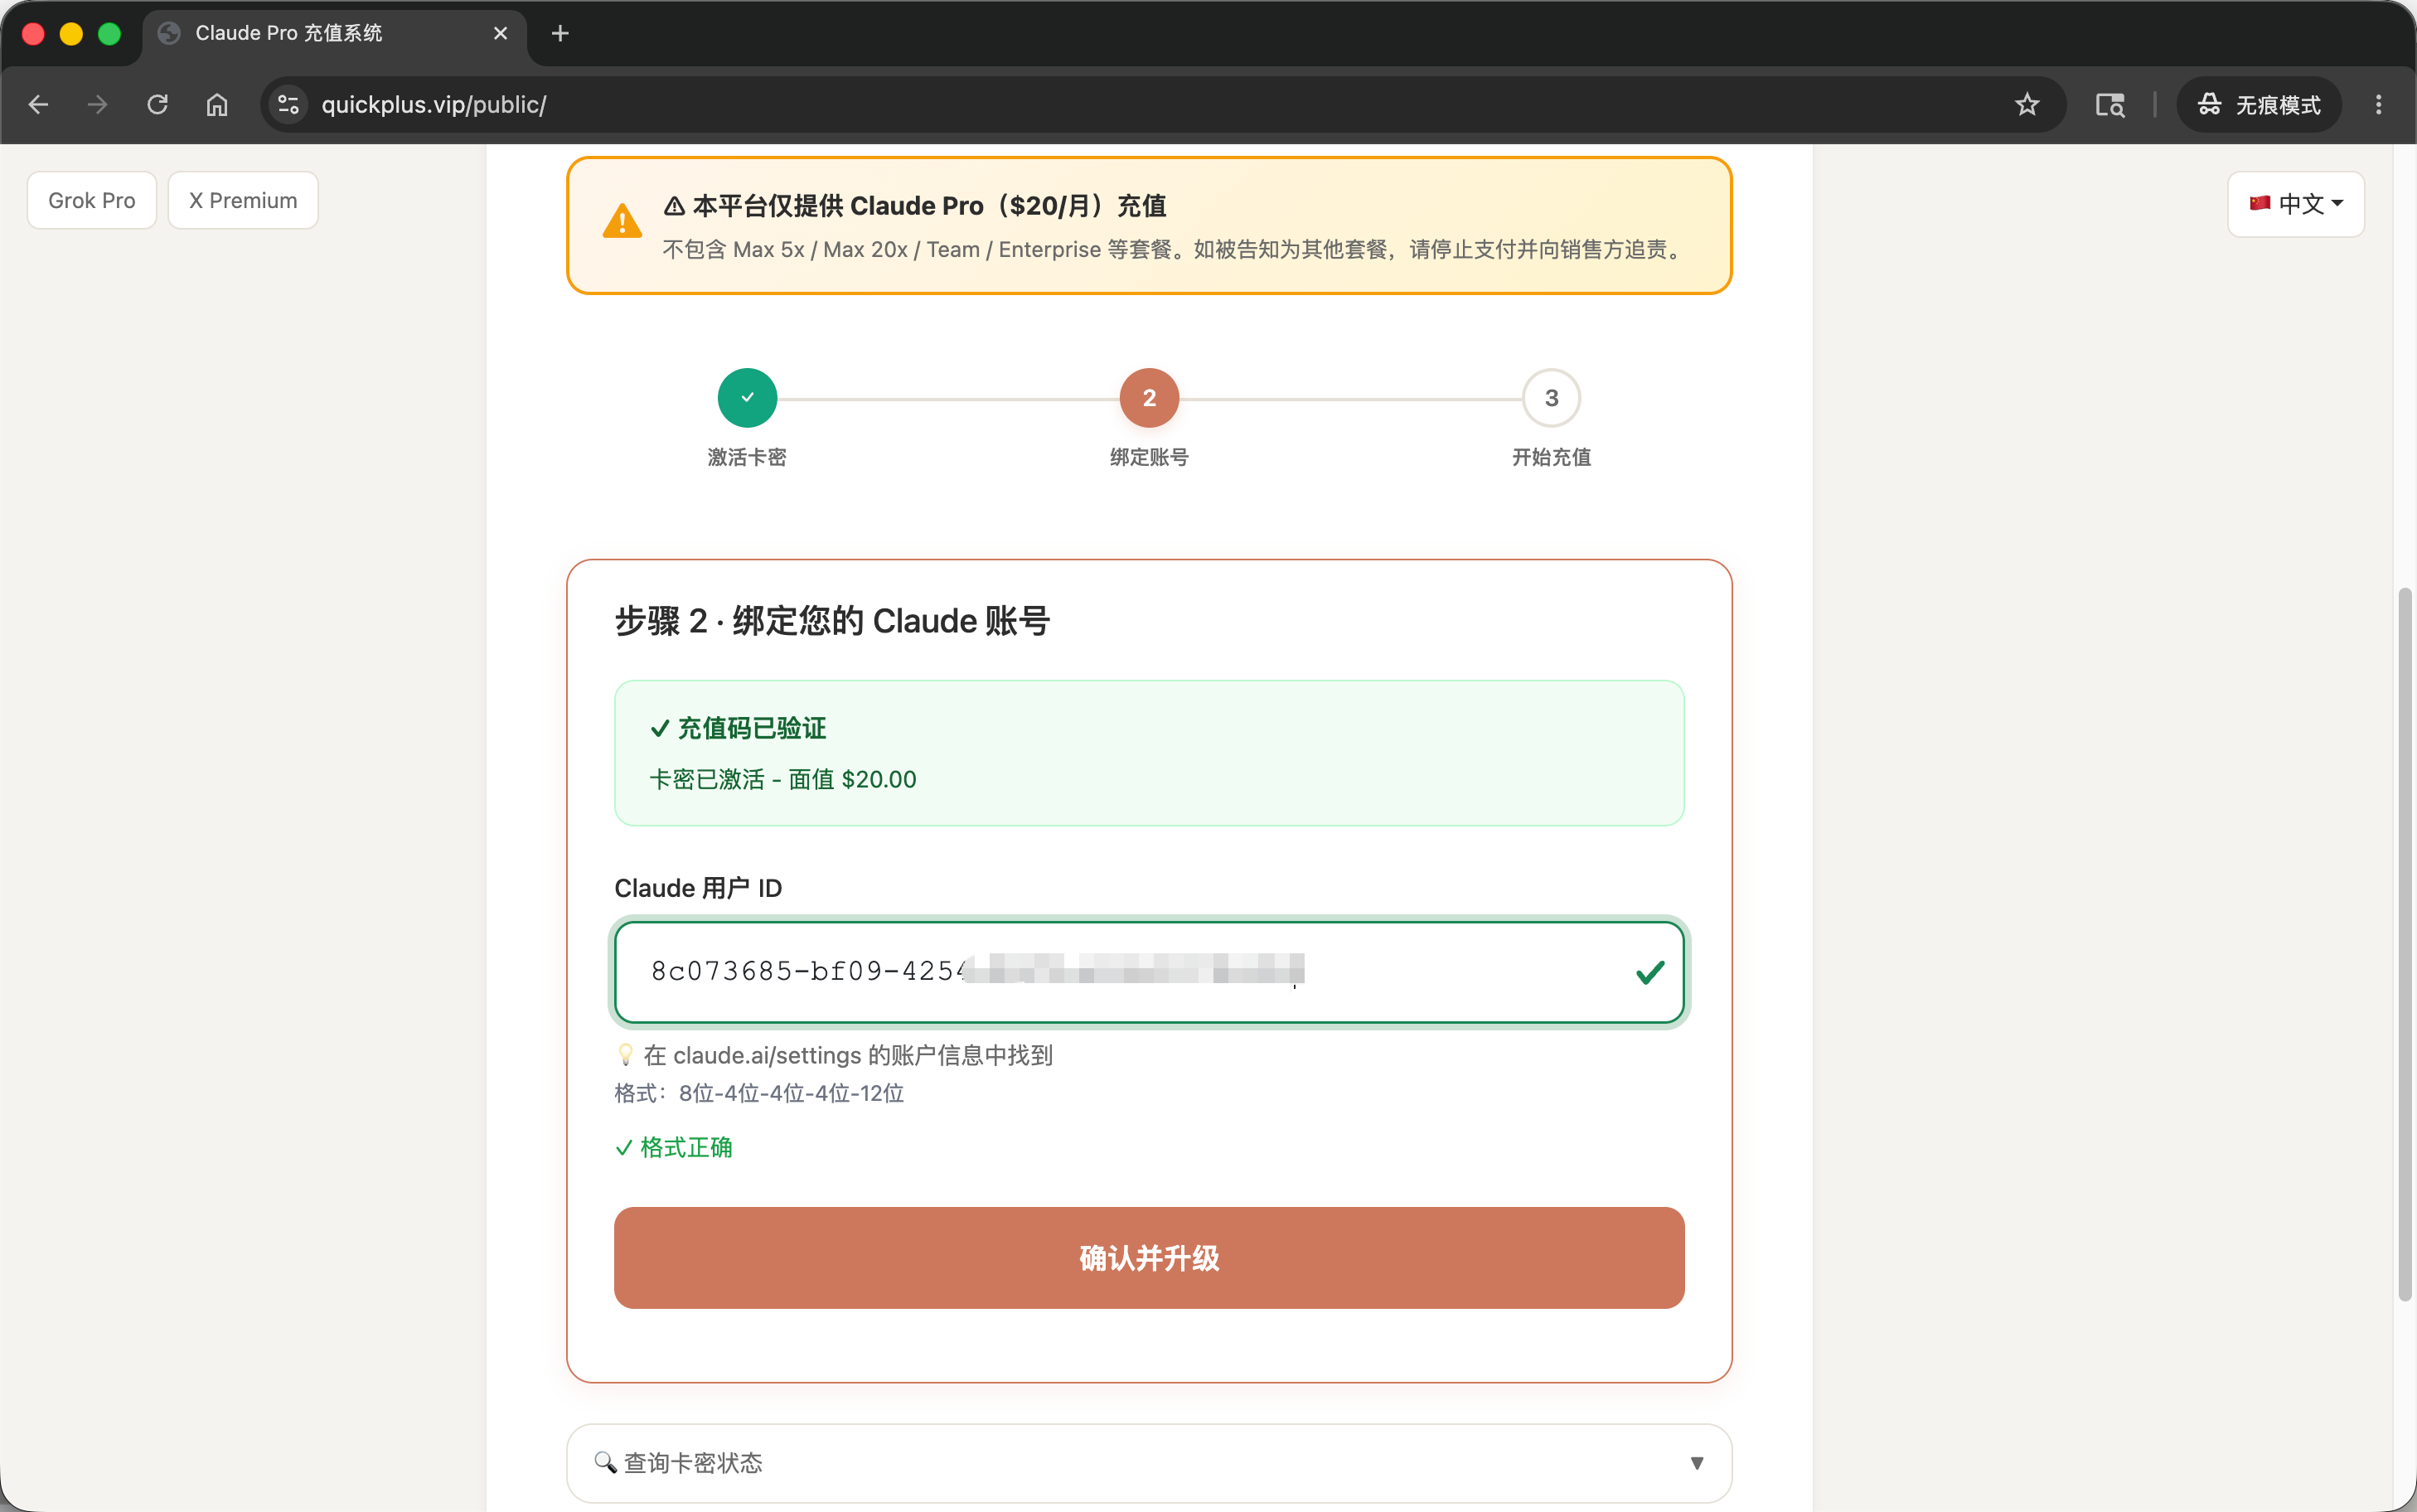2417x1512 pixels.
Task: Expand the 查询卡密状态 section
Action: [1149, 1462]
